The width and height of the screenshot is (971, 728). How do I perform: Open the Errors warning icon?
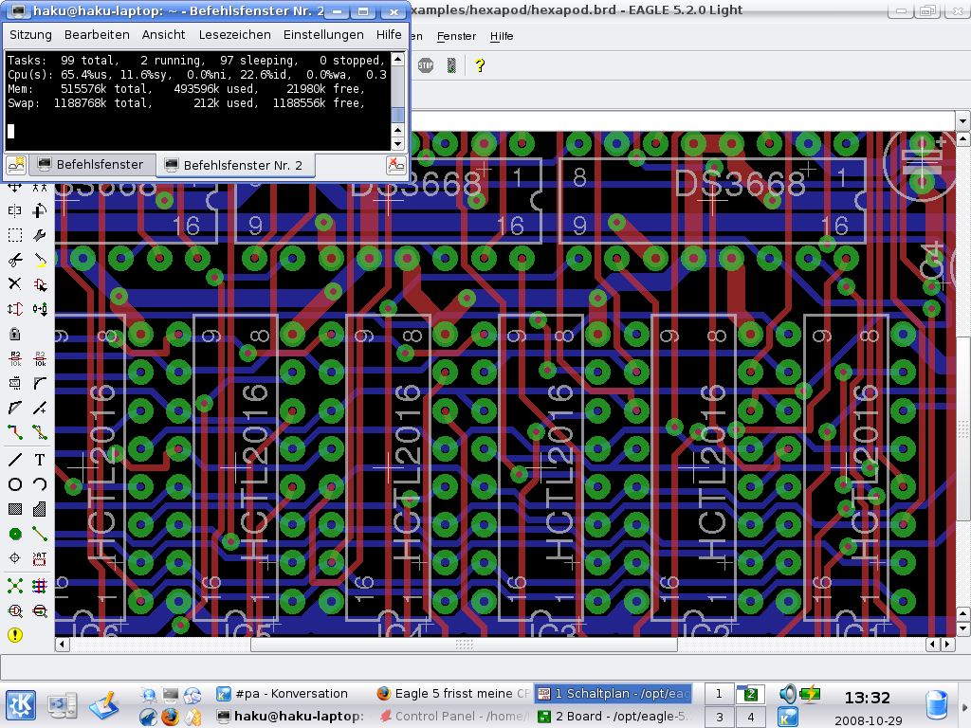[15, 635]
